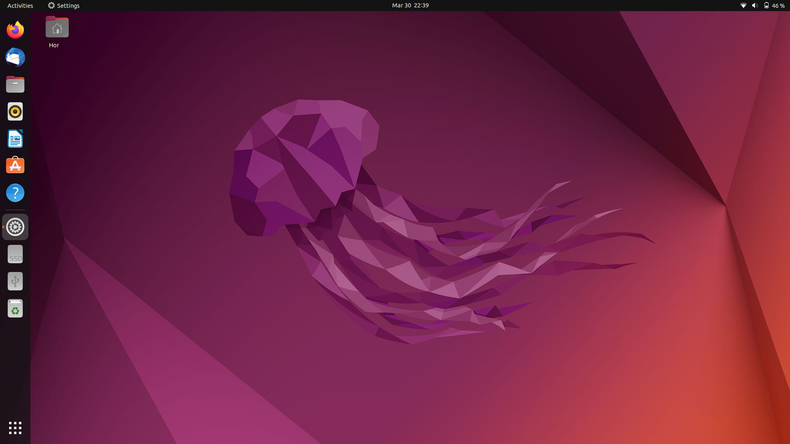Launch Thunderbird mail client

pos(15,57)
